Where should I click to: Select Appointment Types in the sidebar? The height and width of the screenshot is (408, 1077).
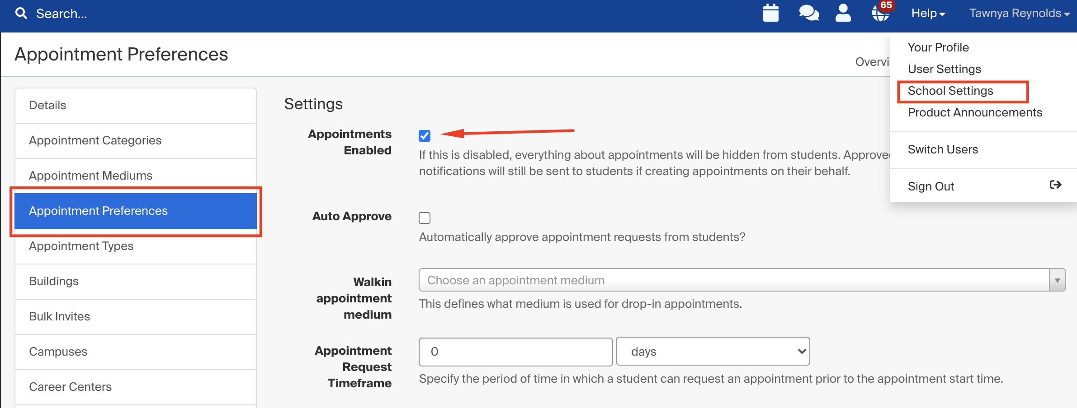point(81,246)
